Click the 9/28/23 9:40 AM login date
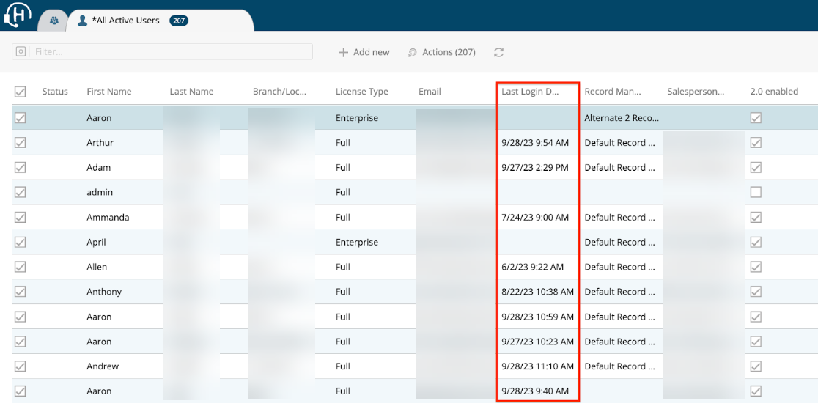 point(535,391)
